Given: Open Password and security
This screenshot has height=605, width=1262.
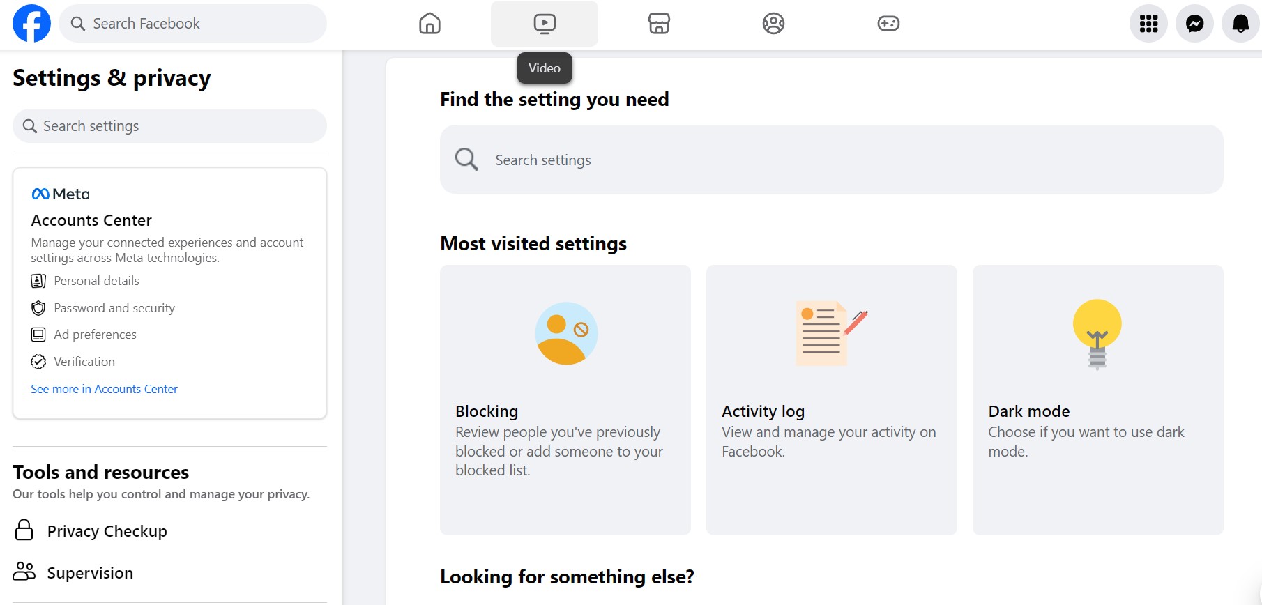Looking at the screenshot, I should pyautogui.click(x=114, y=308).
